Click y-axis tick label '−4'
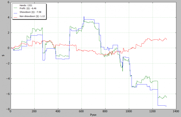Screen dimensions: 181x117 8,79
